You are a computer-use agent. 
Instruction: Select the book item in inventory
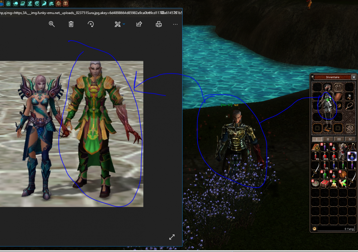point(316,147)
